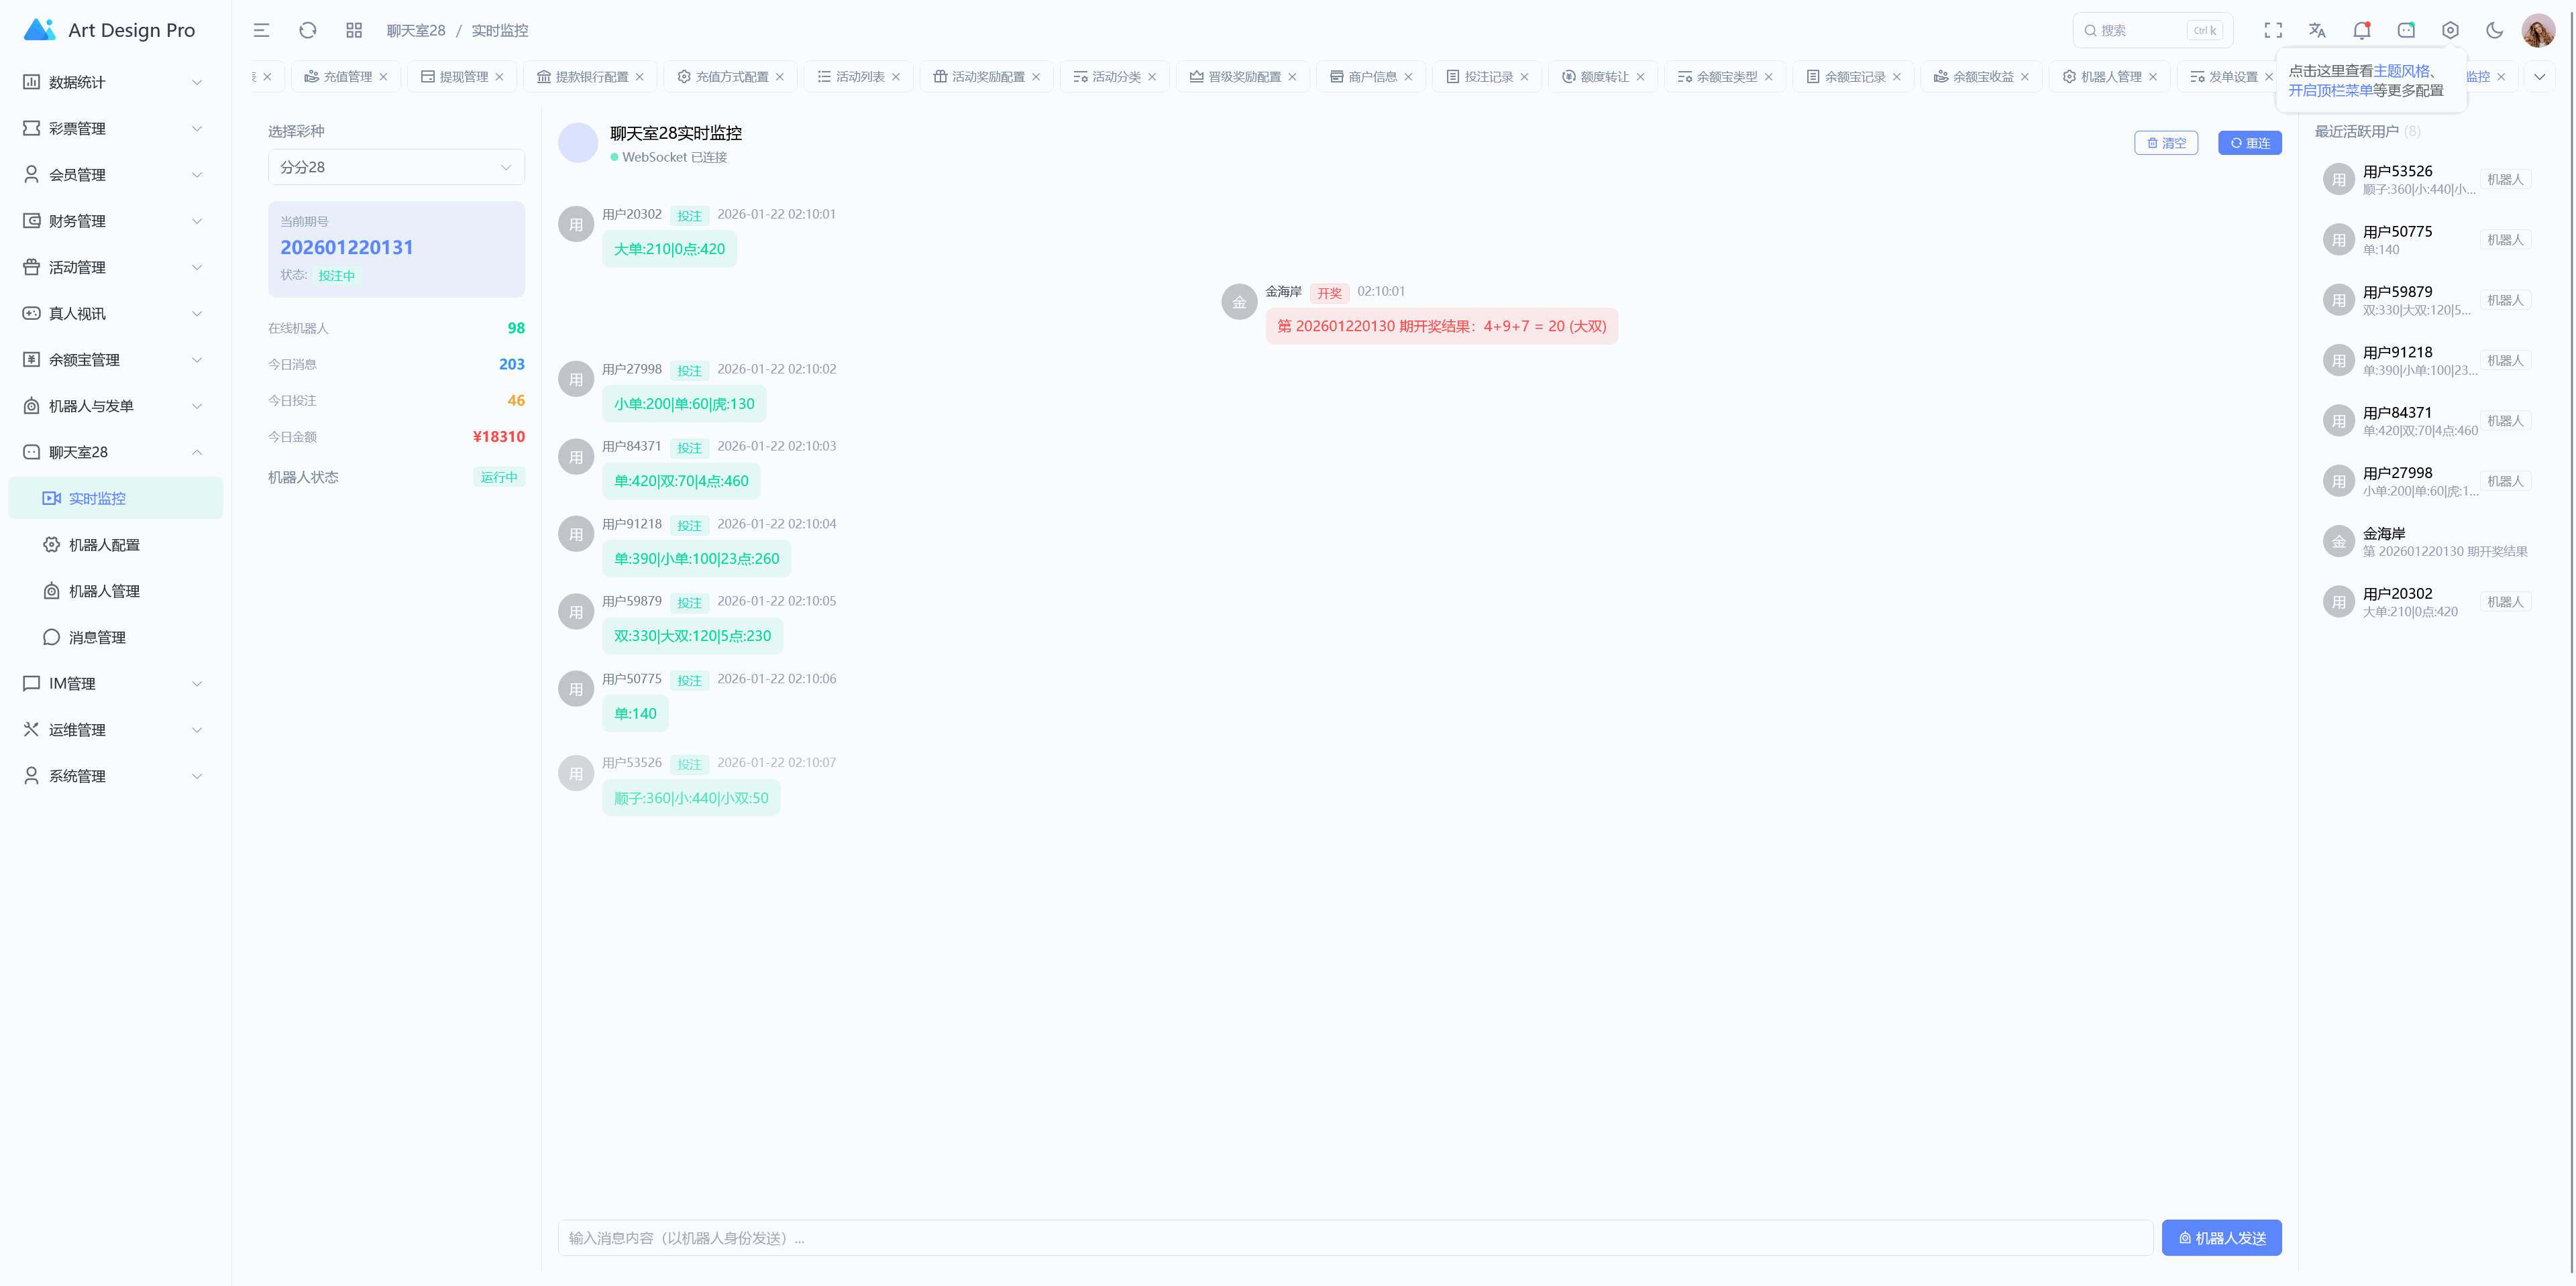Click the refresh page icon
2576x1286 pixels.
(308, 30)
